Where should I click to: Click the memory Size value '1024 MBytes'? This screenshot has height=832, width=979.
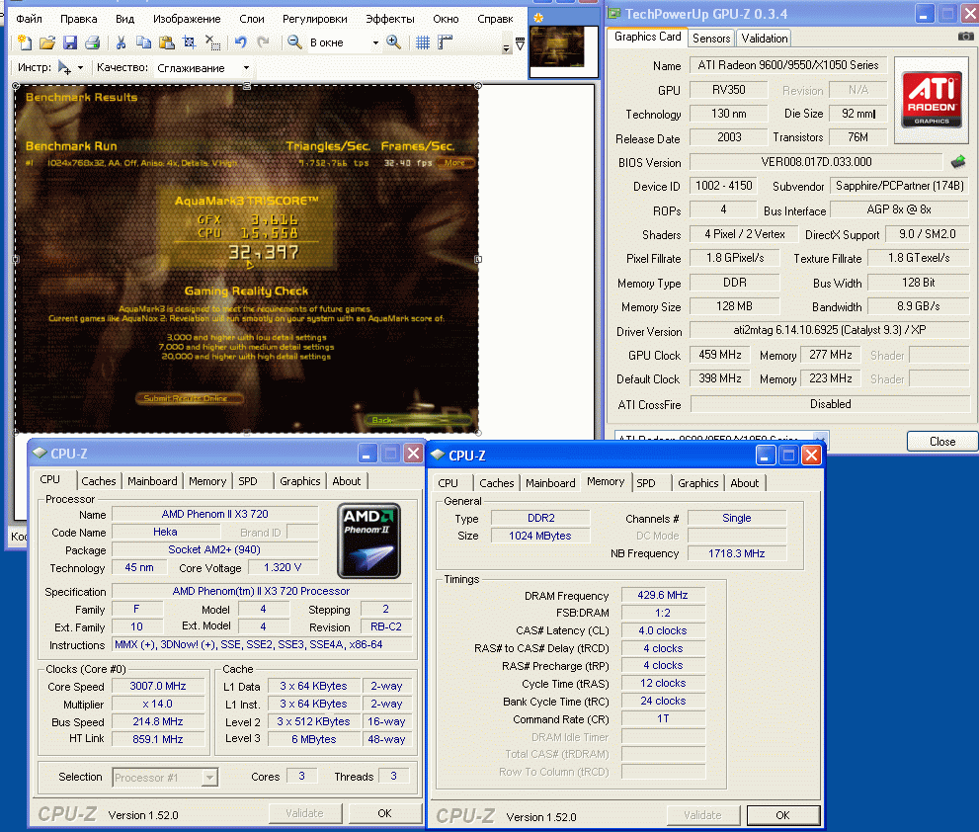pyautogui.click(x=540, y=536)
